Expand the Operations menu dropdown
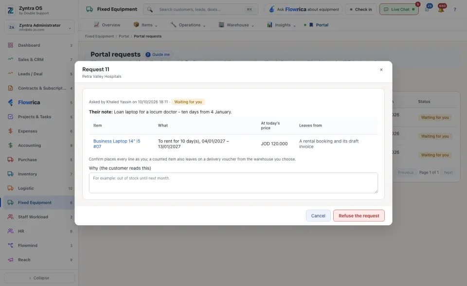 coord(204,26)
